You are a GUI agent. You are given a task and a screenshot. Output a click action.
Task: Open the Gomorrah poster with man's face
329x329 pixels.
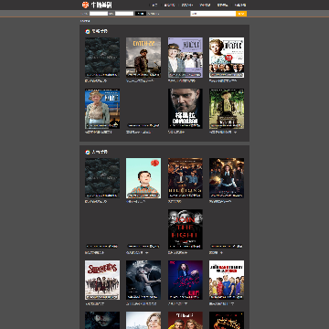186,109
